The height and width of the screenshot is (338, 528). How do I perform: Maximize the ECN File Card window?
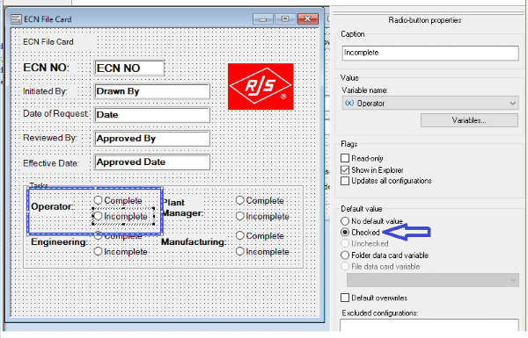tap(285, 18)
